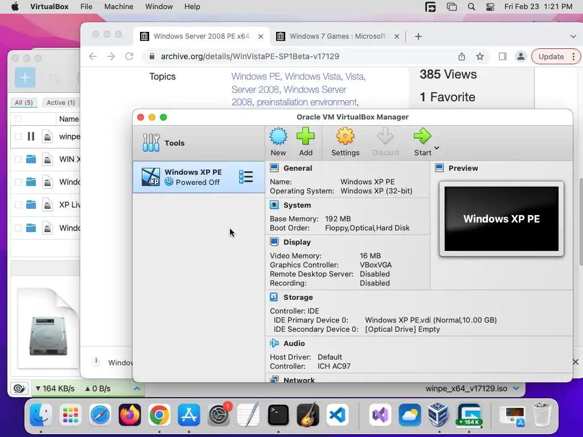
Task: Click the Display section icon
Action: [x=274, y=242]
